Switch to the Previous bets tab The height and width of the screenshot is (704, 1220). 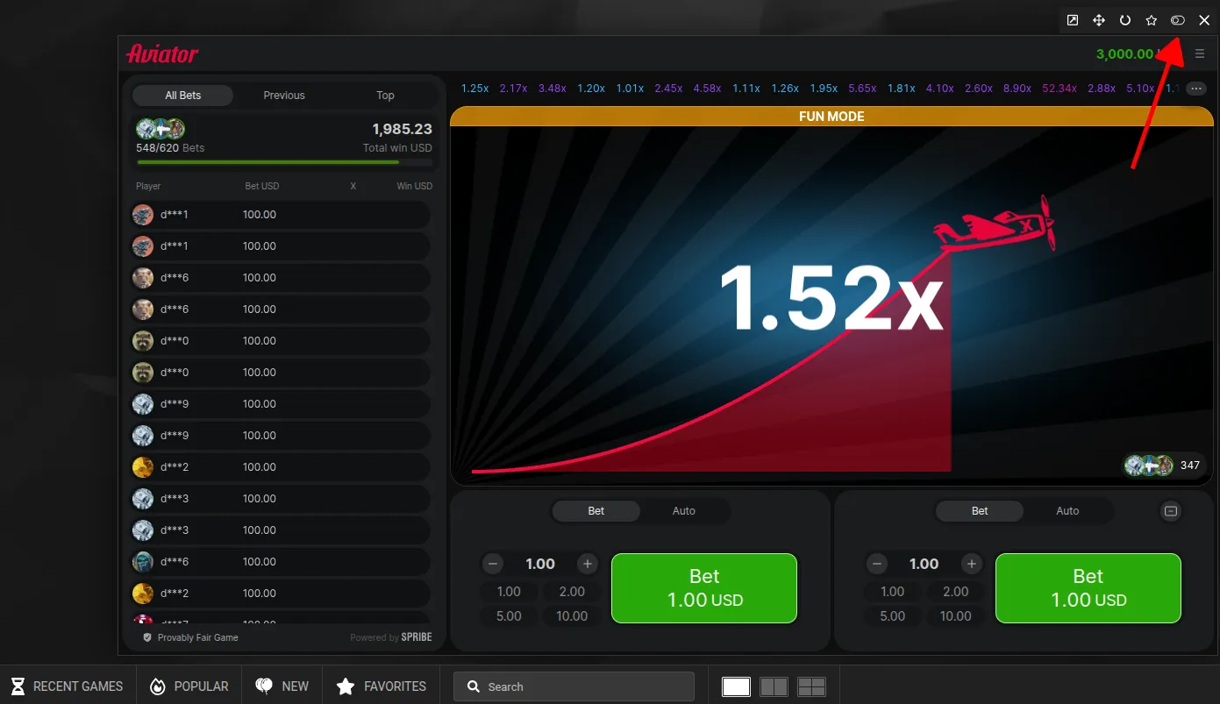[x=284, y=96]
